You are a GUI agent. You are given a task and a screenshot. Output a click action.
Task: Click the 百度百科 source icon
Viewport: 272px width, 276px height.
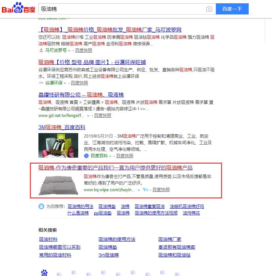86,156
